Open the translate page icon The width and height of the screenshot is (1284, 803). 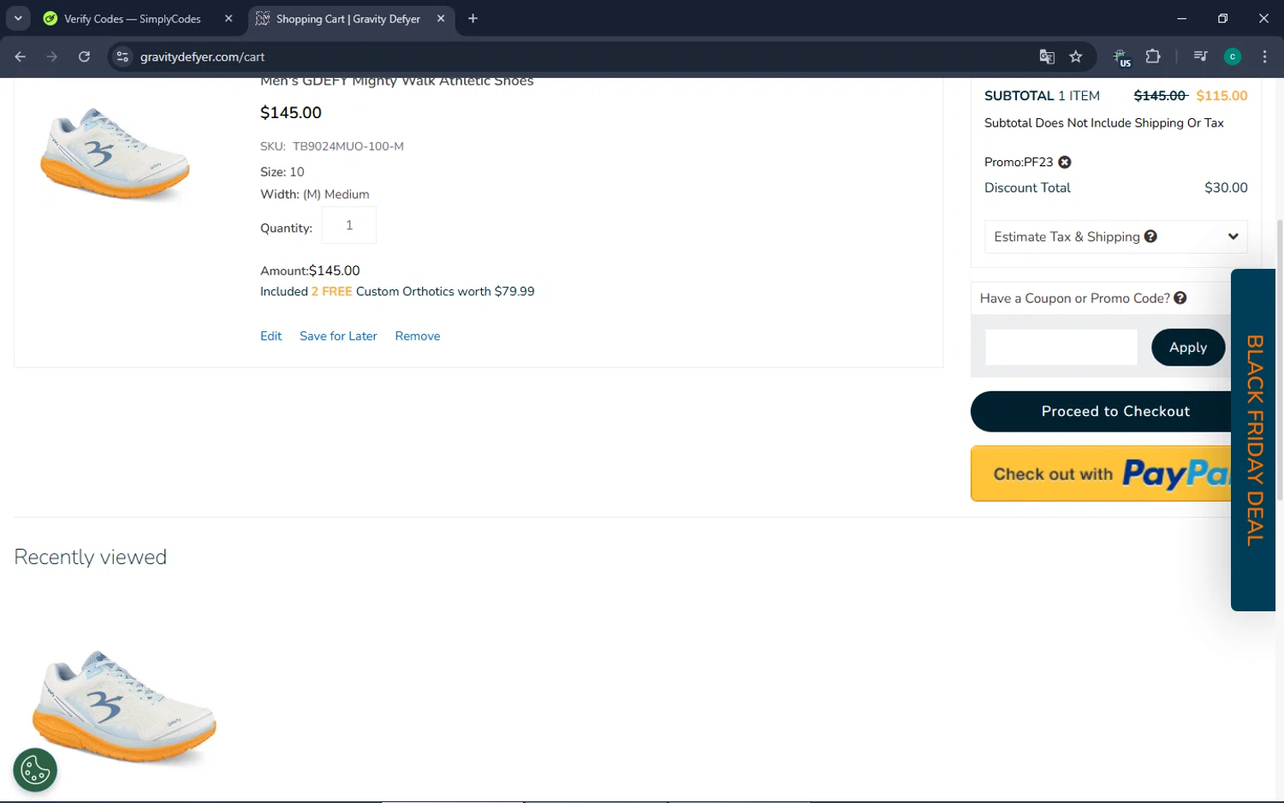click(1047, 57)
